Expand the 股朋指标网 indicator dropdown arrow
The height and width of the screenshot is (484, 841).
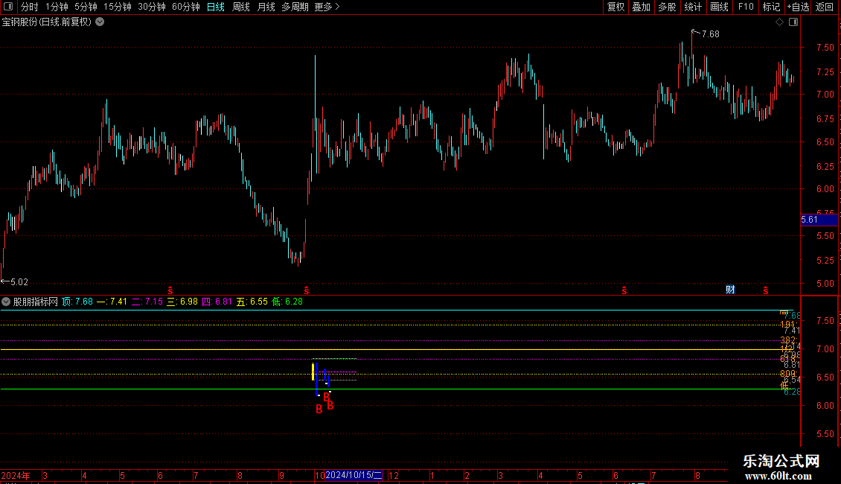[6, 302]
